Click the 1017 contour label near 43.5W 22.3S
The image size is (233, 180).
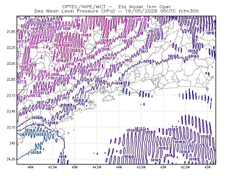click(x=144, y=52)
